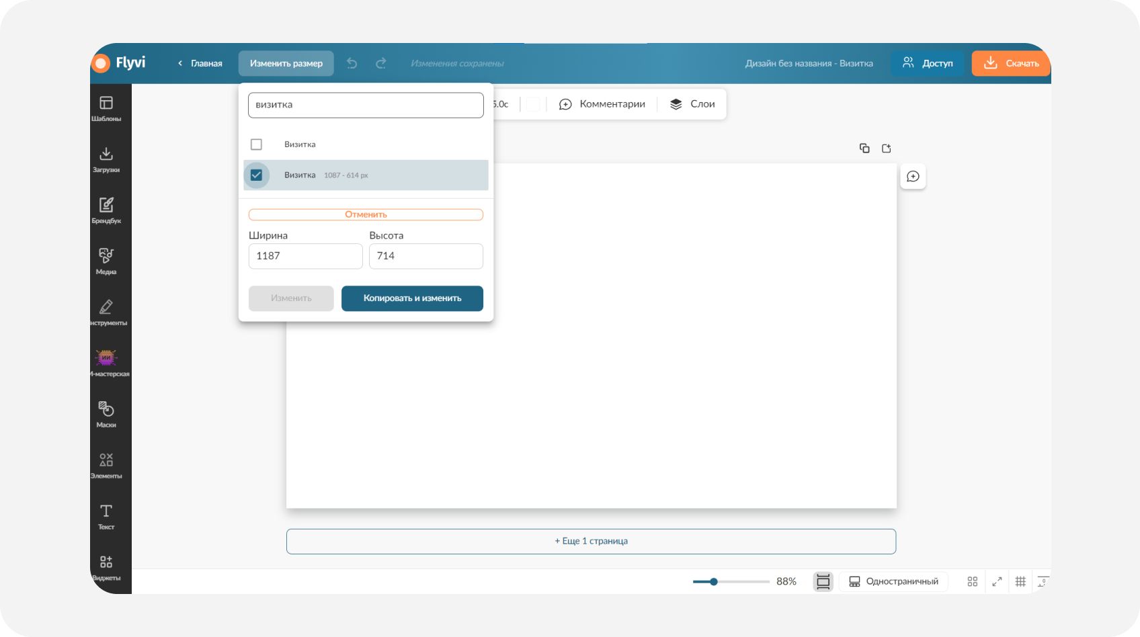The height and width of the screenshot is (637, 1140).
Task: Open the Доступ sharing dialog
Action: (928, 63)
